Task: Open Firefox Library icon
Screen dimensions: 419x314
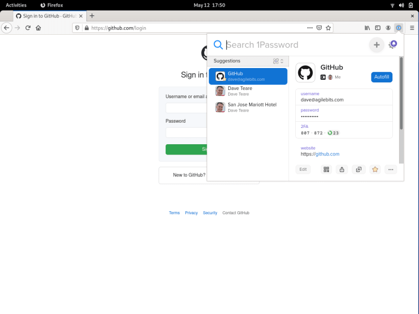Action: [x=367, y=28]
